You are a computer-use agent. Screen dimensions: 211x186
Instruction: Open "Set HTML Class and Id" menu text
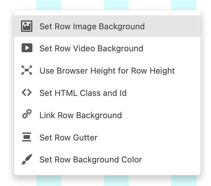[83, 93]
